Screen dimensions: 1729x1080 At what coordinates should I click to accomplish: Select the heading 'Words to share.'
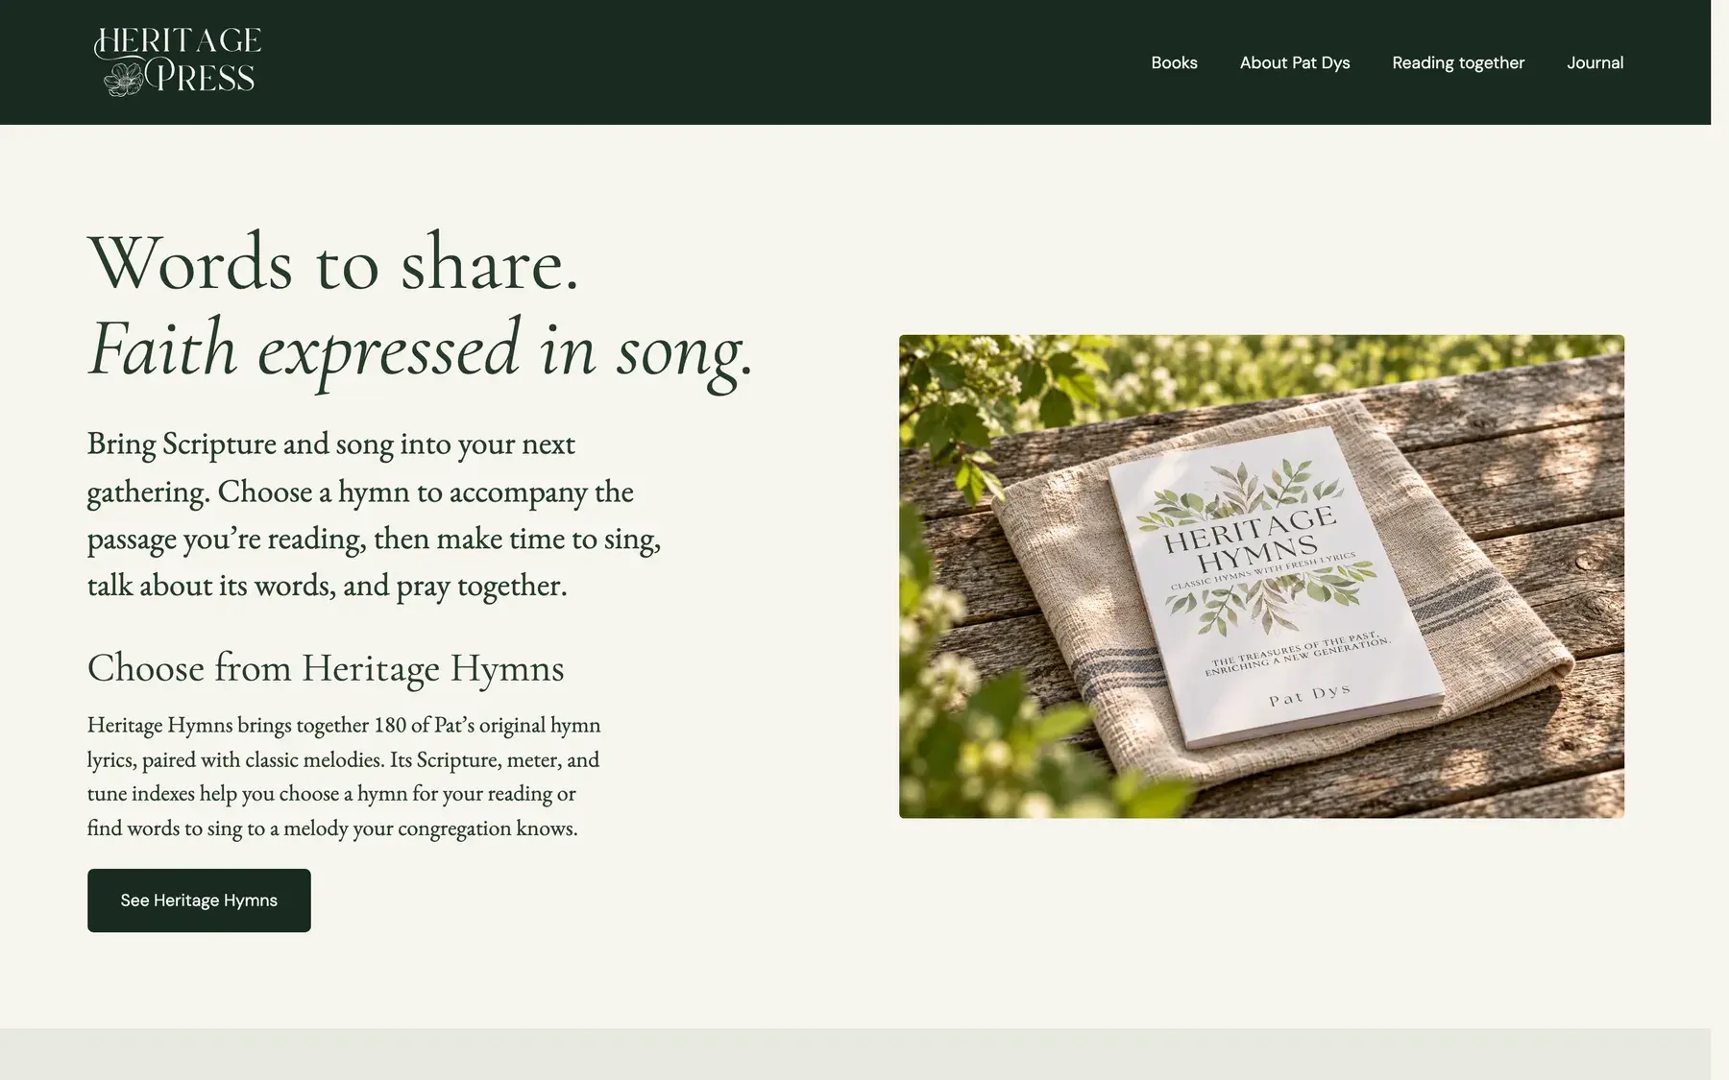[333, 262]
